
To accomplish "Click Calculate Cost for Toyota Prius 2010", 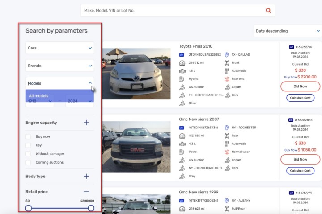I will (300, 98).
